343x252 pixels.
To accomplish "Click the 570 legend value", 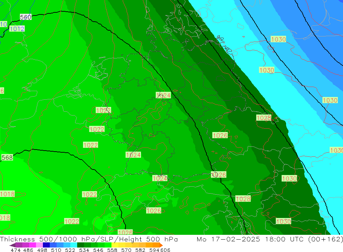I will click(126, 250).
